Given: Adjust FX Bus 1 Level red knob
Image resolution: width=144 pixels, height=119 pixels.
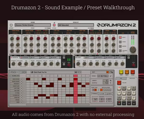Looking at the screenshot, I should click(69, 65).
